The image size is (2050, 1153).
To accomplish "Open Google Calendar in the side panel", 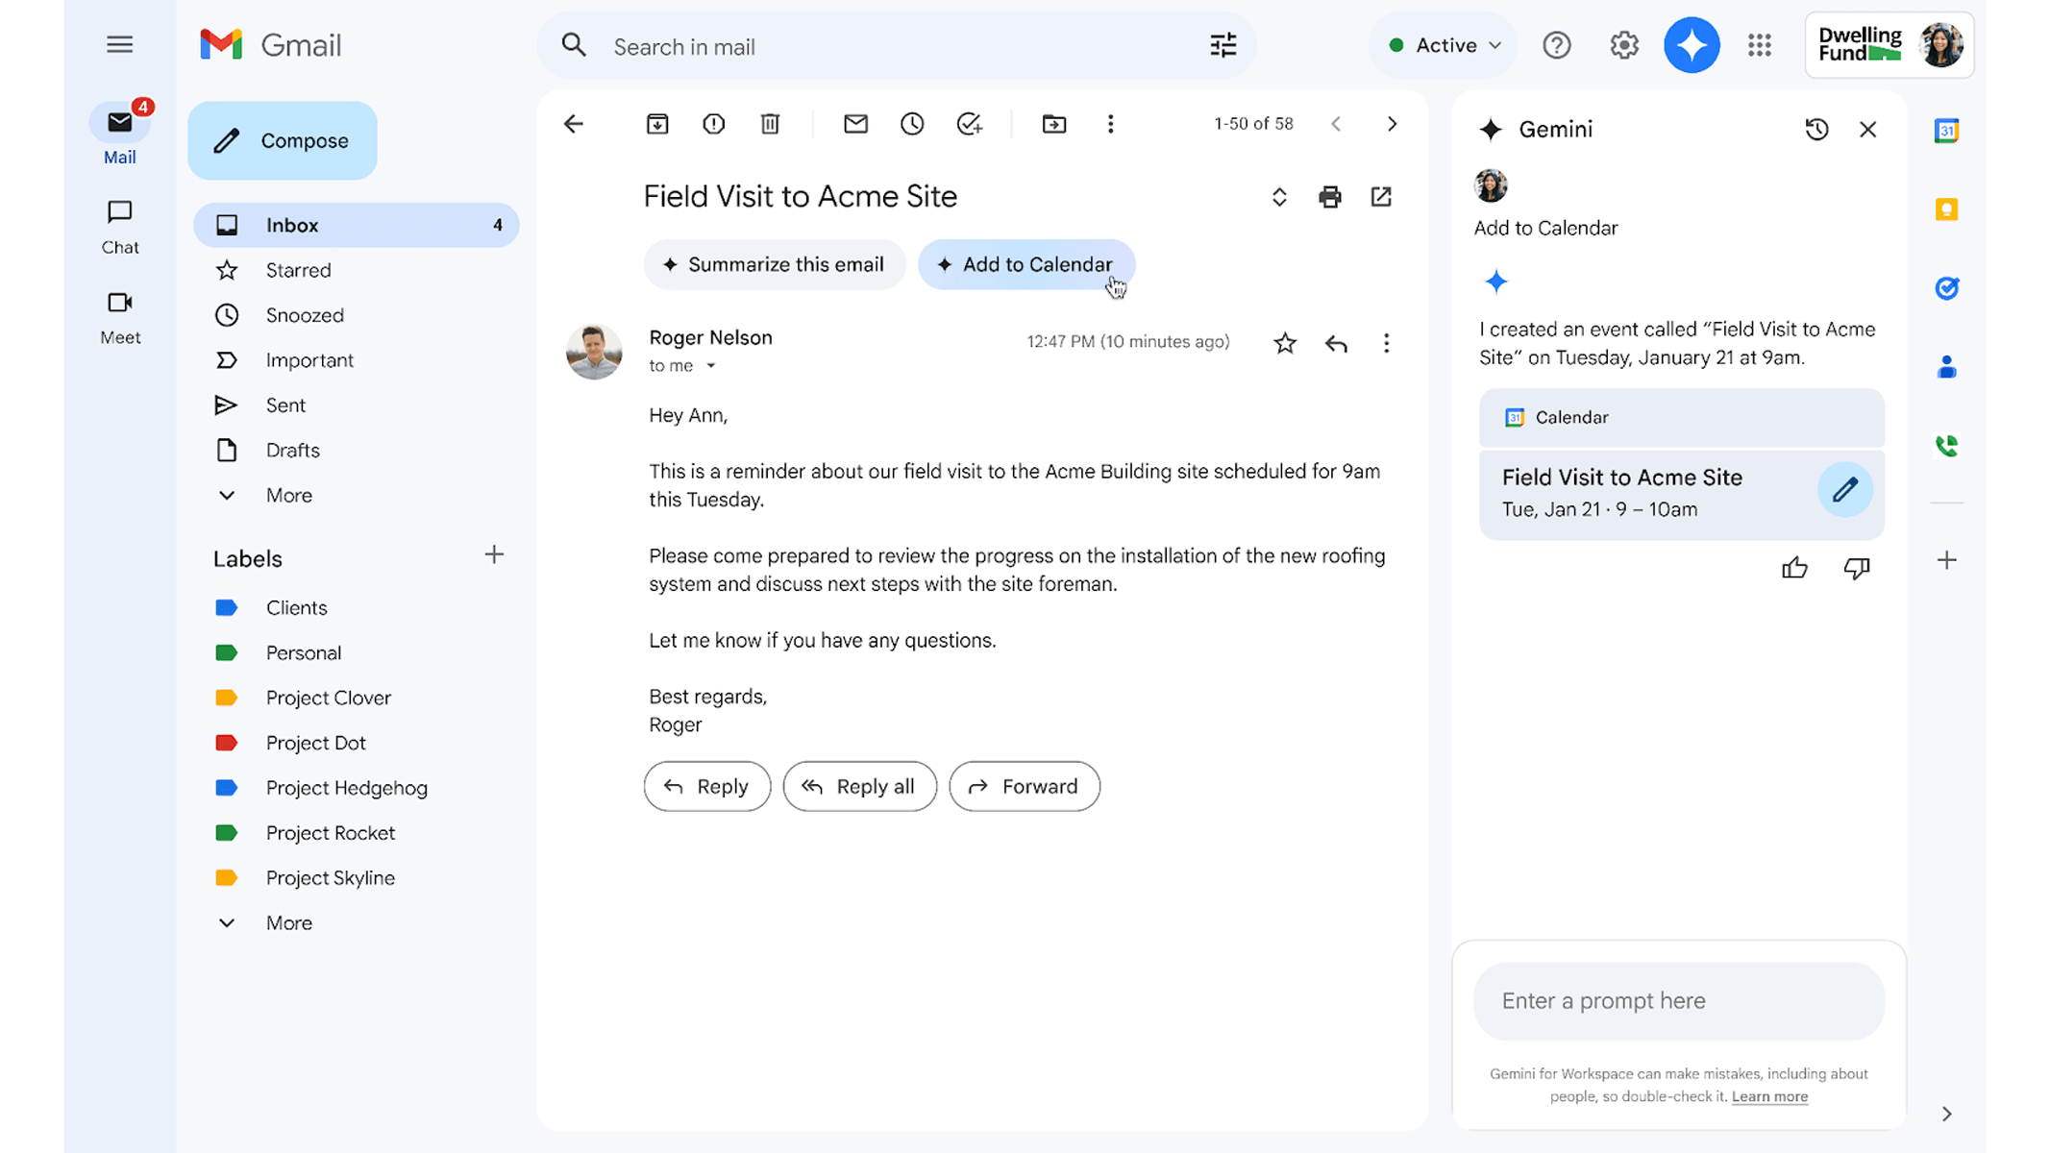I will point(1946,131).
